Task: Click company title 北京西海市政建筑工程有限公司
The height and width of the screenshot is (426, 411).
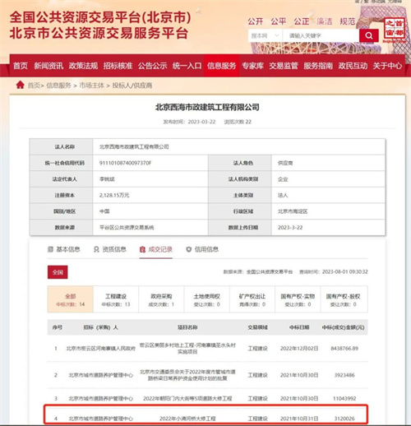Action: coord(207,107)
